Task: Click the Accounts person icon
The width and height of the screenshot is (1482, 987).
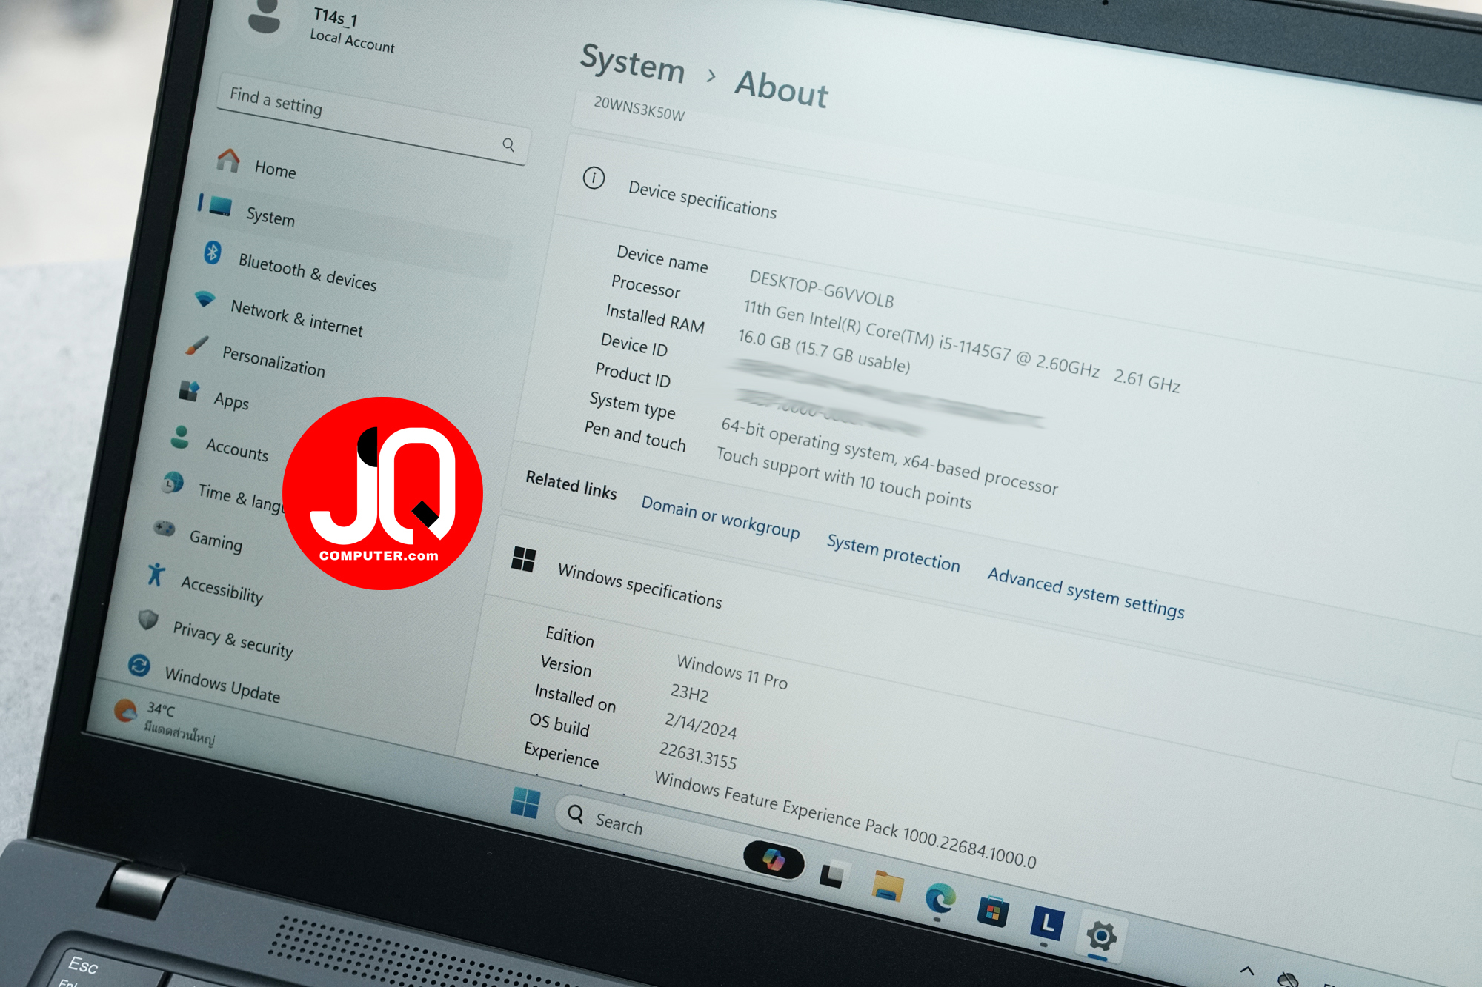Action: pos(180,437)
